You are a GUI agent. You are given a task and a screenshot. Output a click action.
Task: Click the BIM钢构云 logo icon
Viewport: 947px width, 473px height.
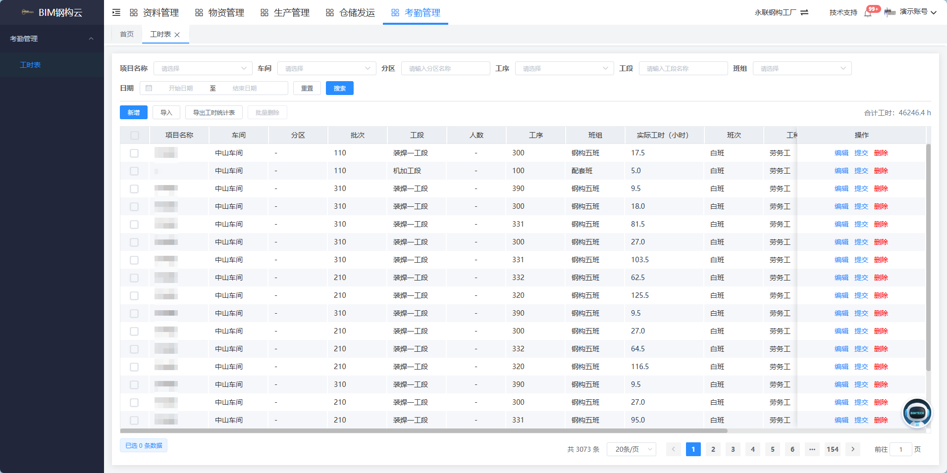click(28, 12)
